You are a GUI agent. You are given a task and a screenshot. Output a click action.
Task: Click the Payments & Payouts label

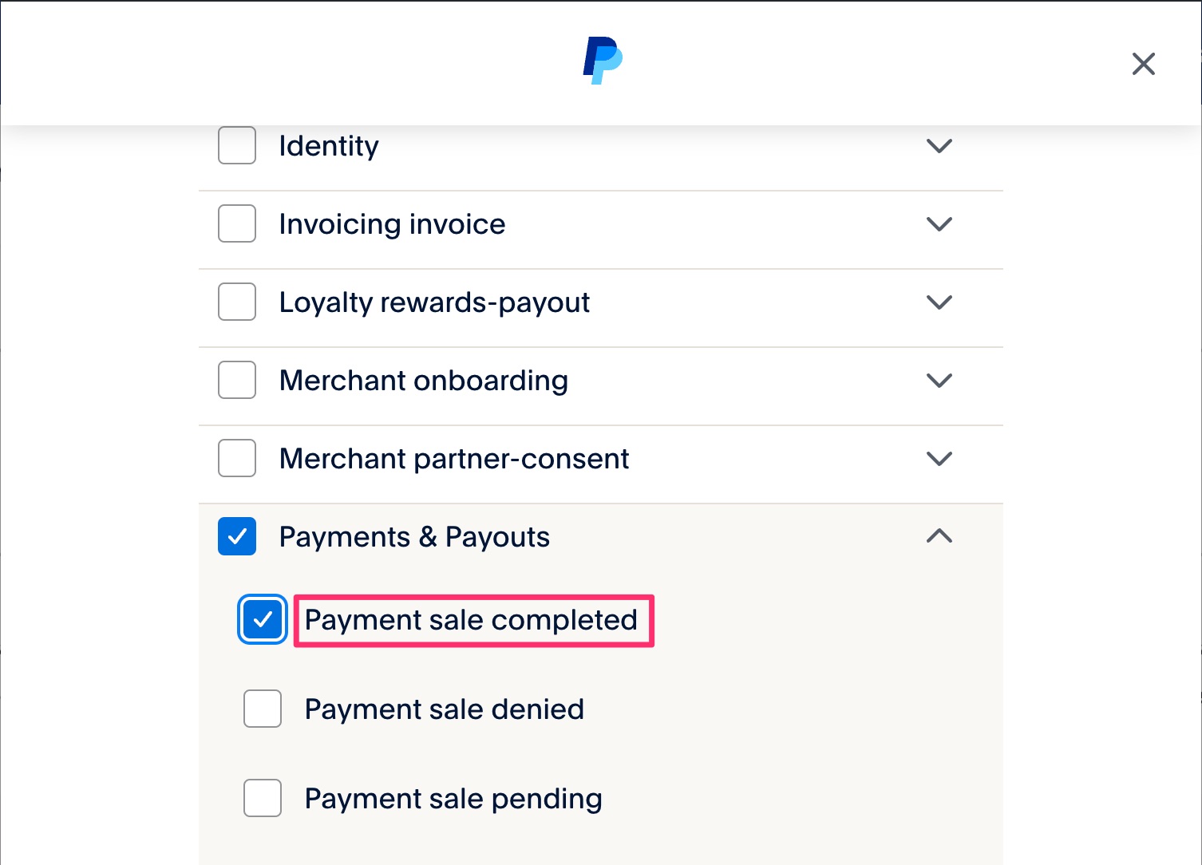(x=414, y=536)
